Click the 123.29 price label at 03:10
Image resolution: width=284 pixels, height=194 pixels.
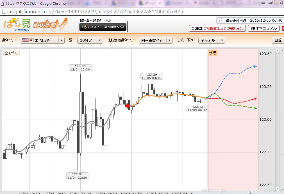pyautogui.click(x=152, y=76)
